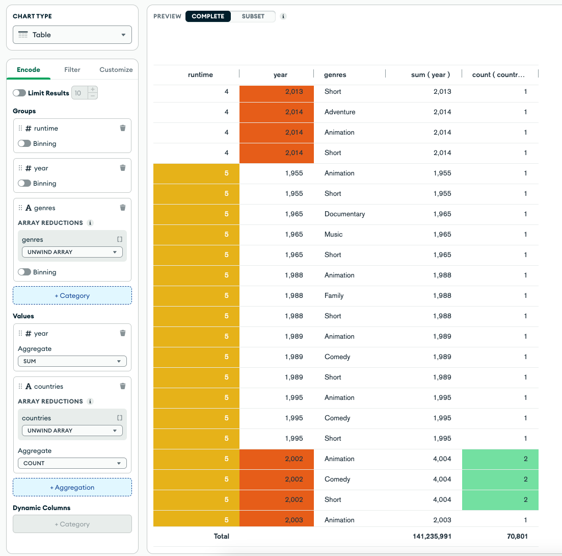The height and width of the screenshot is (556, 562).
Task: Delete the runtime group via trash icon
Action: [122, 128]
